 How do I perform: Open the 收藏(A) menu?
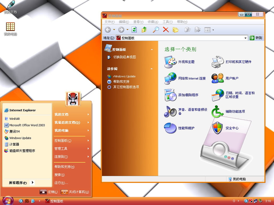tap(153, 22)
